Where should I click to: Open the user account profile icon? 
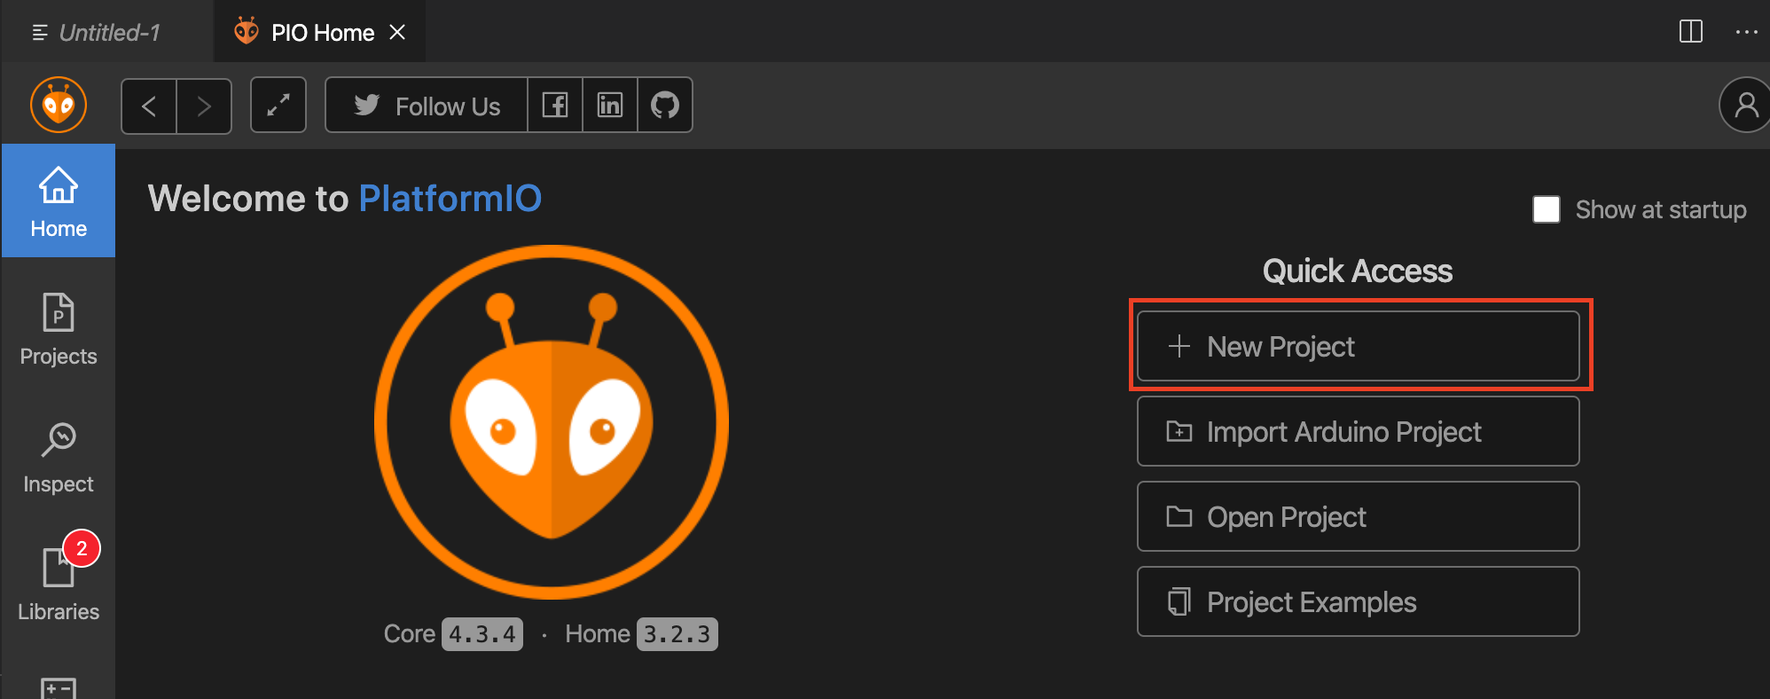coord(1745,105)
